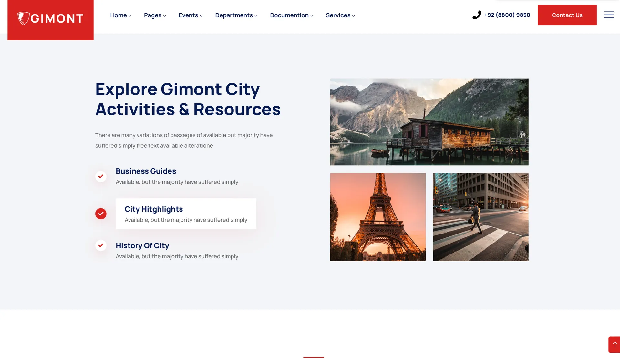Open the city crosswalk street image
This screenshot has height=358, width=620.
pos(480,217)
